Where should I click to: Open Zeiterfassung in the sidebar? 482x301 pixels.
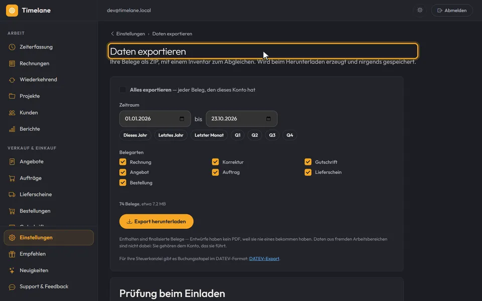coord(49,47)
